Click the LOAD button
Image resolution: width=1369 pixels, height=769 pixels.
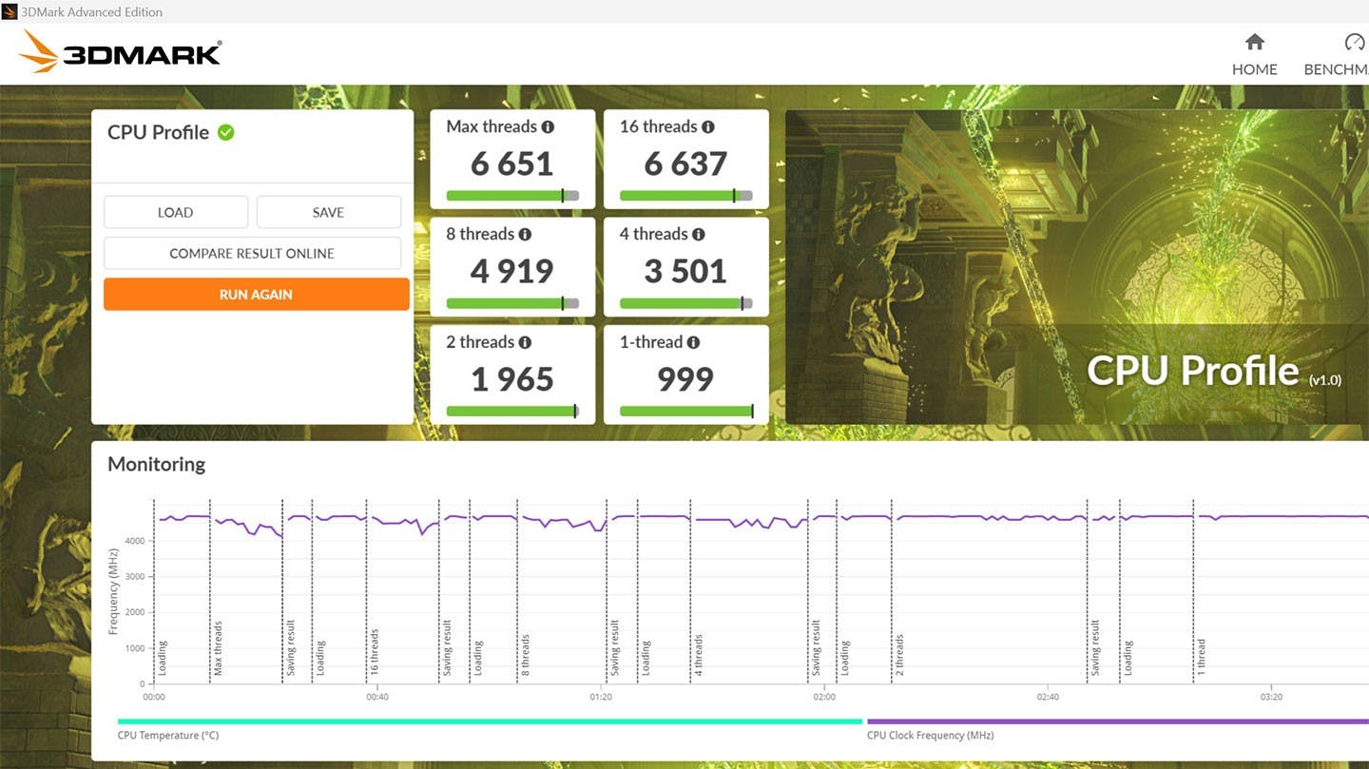pyautogui.click(x=176, y=212)
